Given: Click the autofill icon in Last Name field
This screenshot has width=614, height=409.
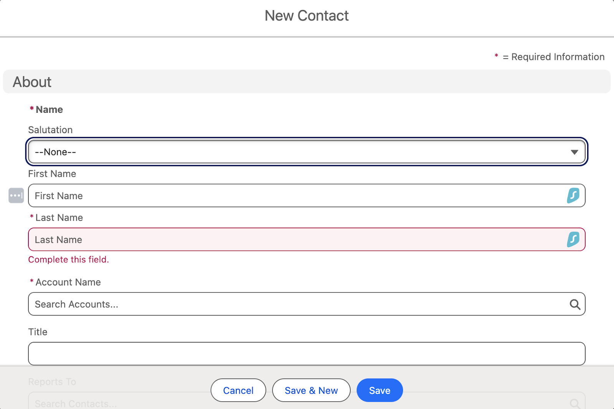Looking at the screenshot, I should pos(574,239).
